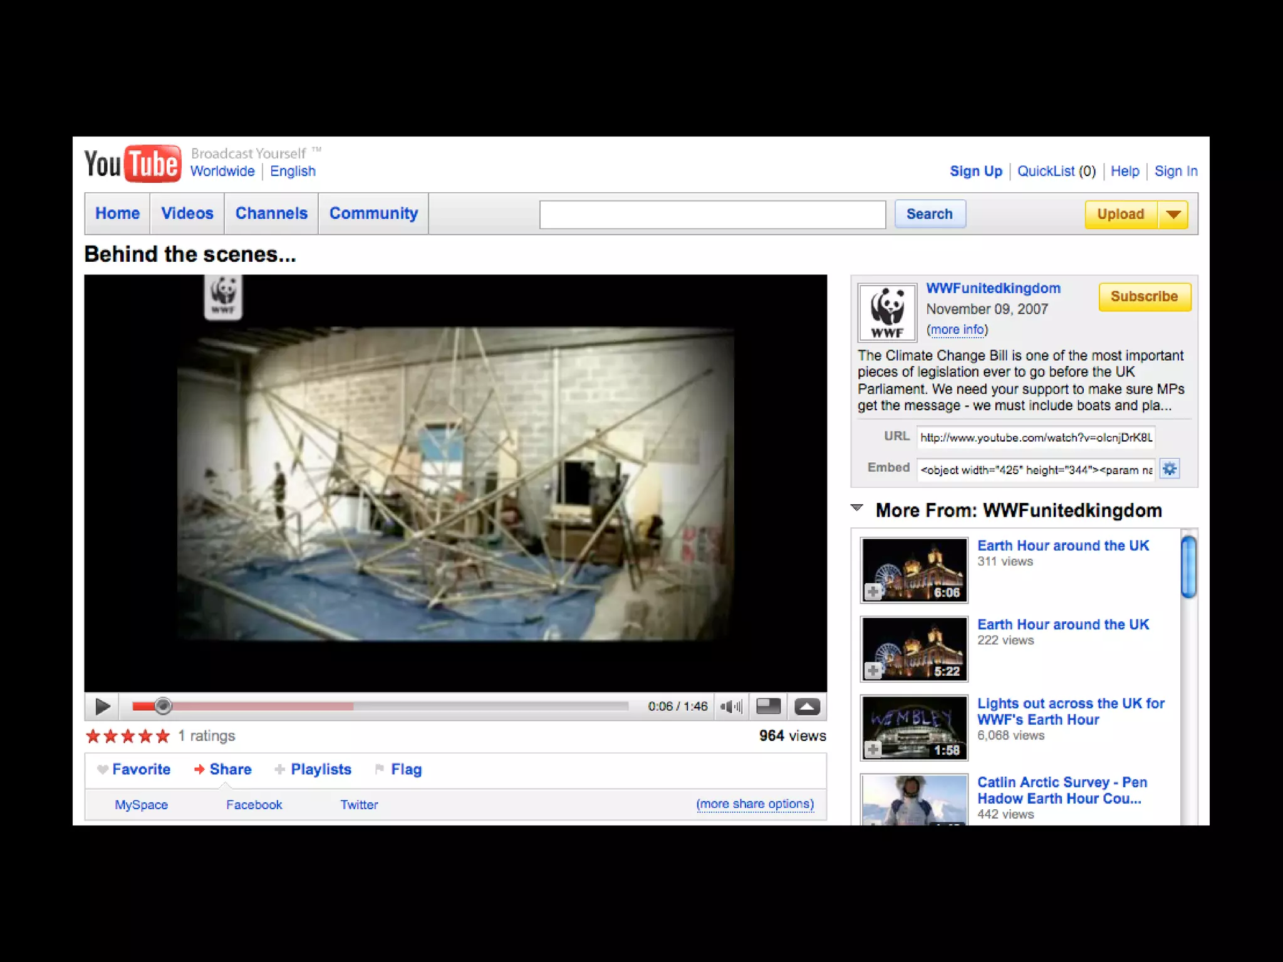
Task: Expand the description with more info link
Action: tap(957, 329)
